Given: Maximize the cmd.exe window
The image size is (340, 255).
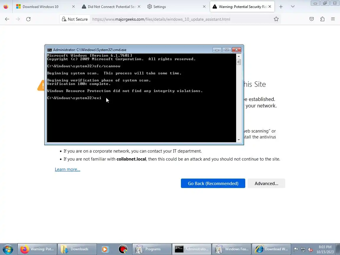Looking at the screenshot, I should pyautogui.click(x=227, y=50).
